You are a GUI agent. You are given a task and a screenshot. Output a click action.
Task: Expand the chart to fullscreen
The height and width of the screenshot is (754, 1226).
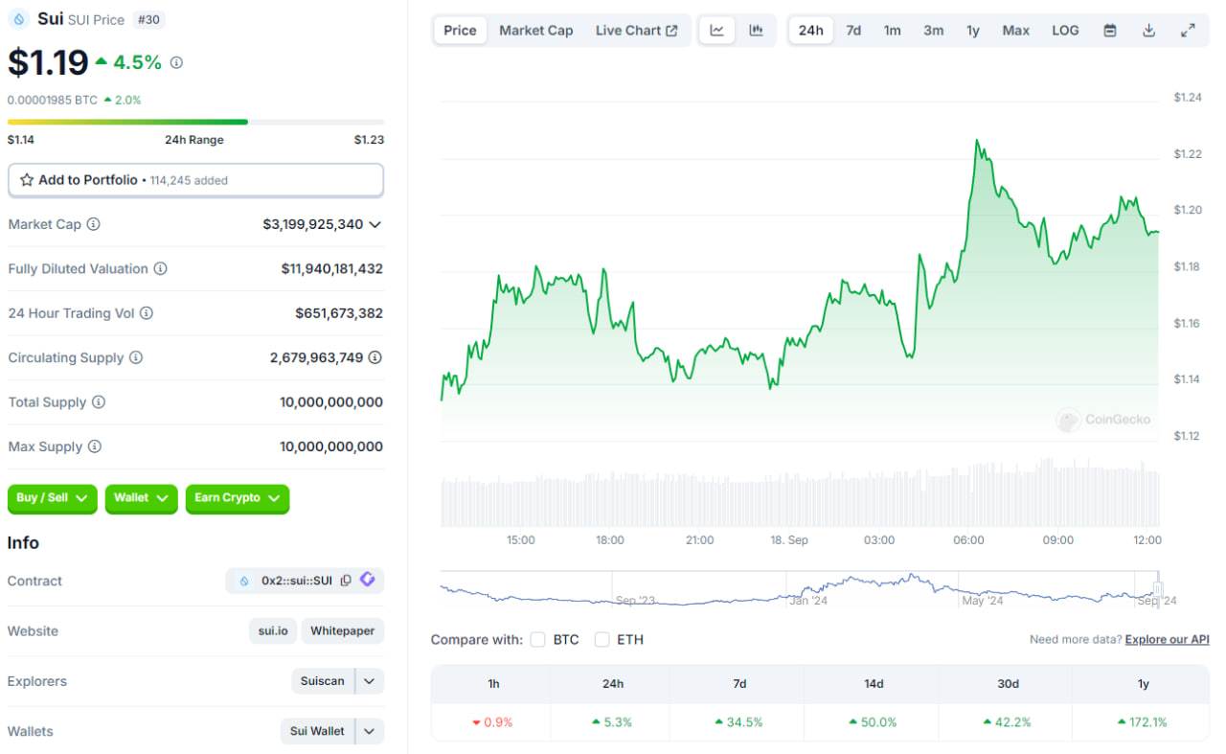point(1188,31)
